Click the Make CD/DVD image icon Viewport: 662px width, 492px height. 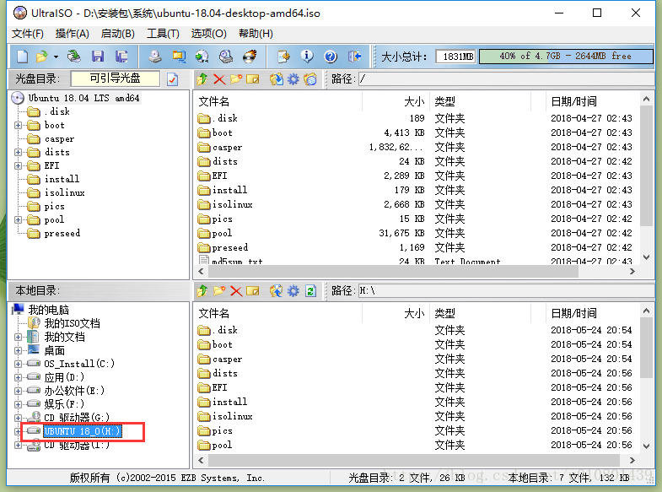pos(155,57)
